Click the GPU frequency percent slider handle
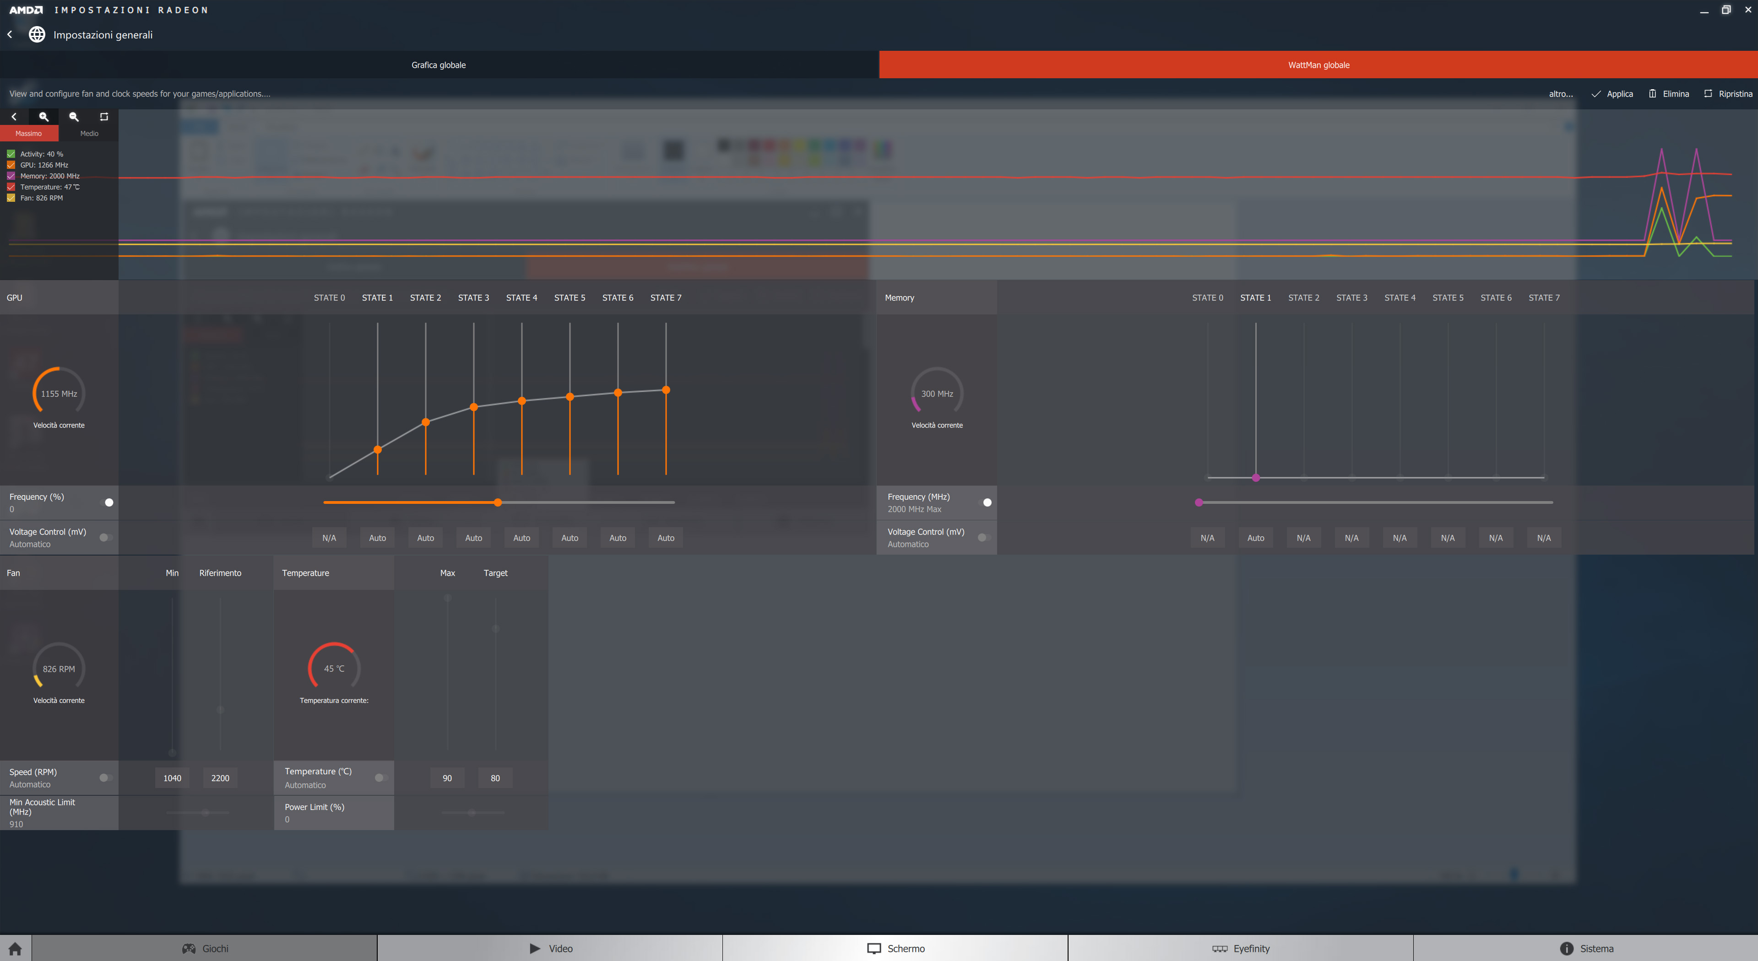Screen dimensions: 1758x961 [x=498, y=502]
